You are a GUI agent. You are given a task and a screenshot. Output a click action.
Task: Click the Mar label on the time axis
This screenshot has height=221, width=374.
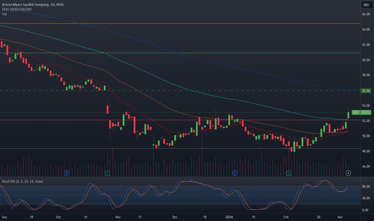[x=340, y=217]
